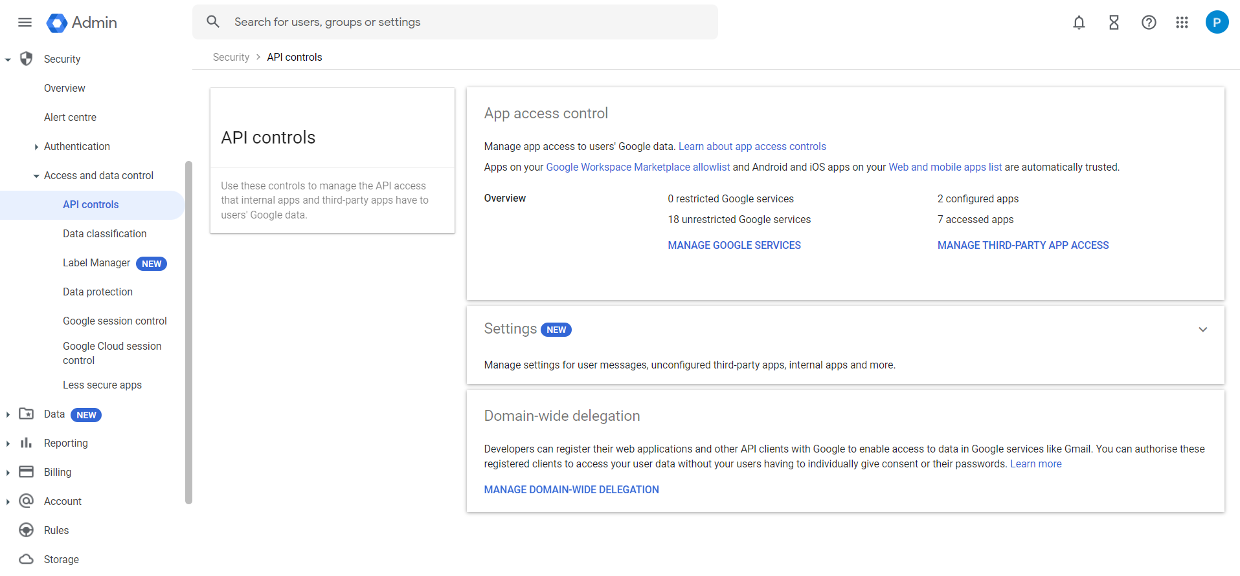1240x576 pixels.
Task: Open the hamburger main menu
Action: pos(25,23)
